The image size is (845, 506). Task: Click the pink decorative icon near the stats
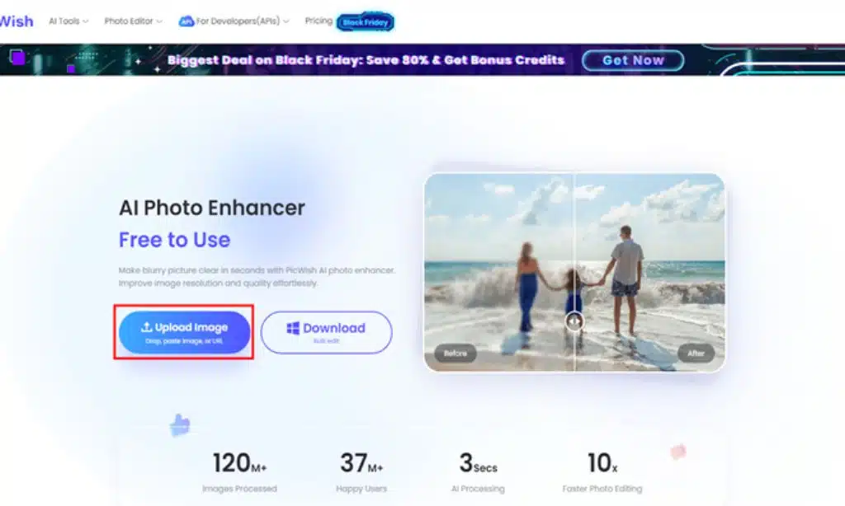[x=677, y=451]
